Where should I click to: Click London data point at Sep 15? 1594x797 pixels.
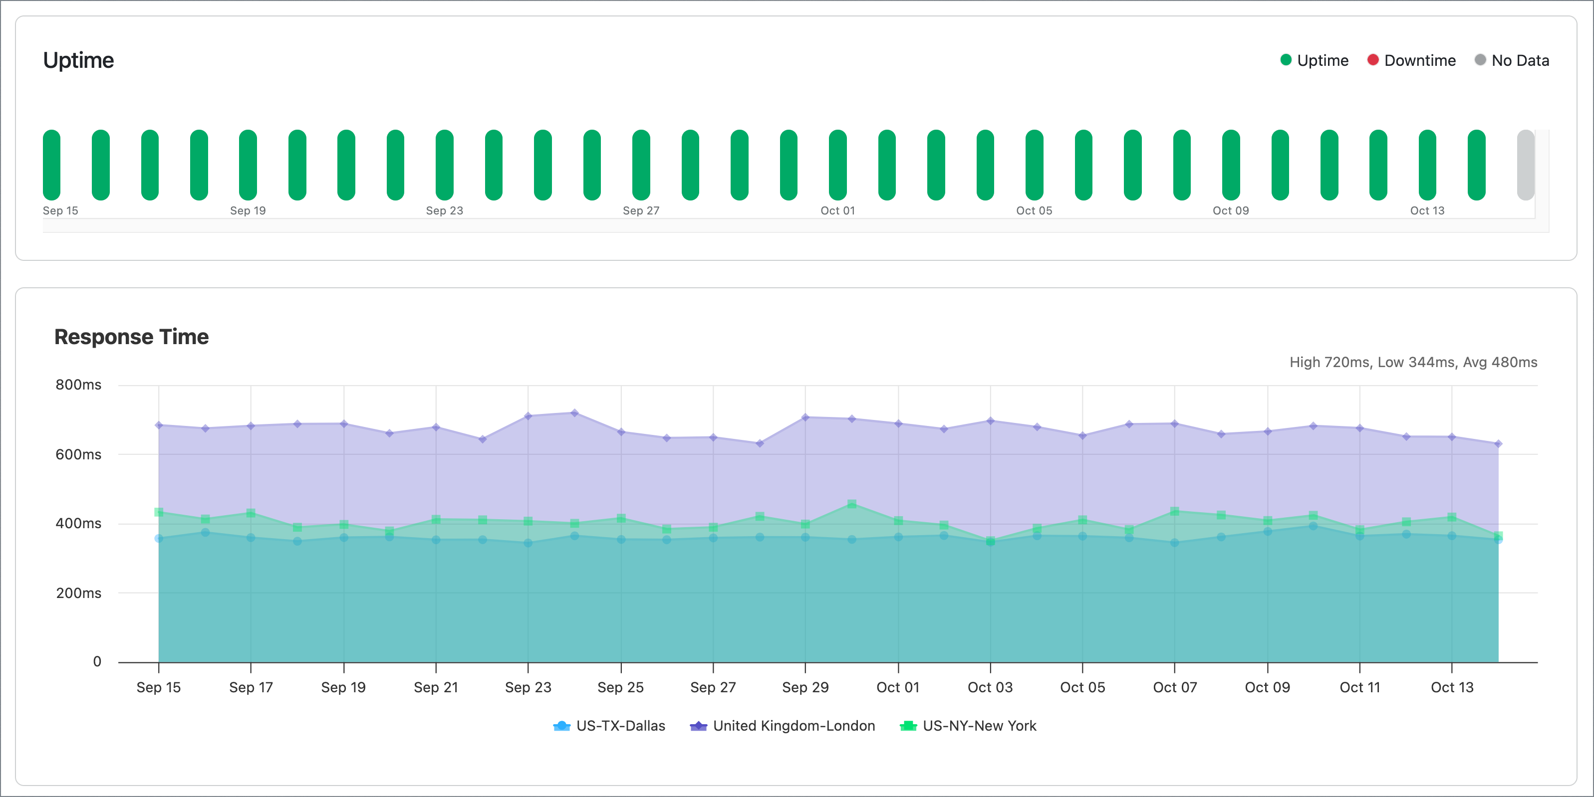pyautogui.click(x=159, y=425)
